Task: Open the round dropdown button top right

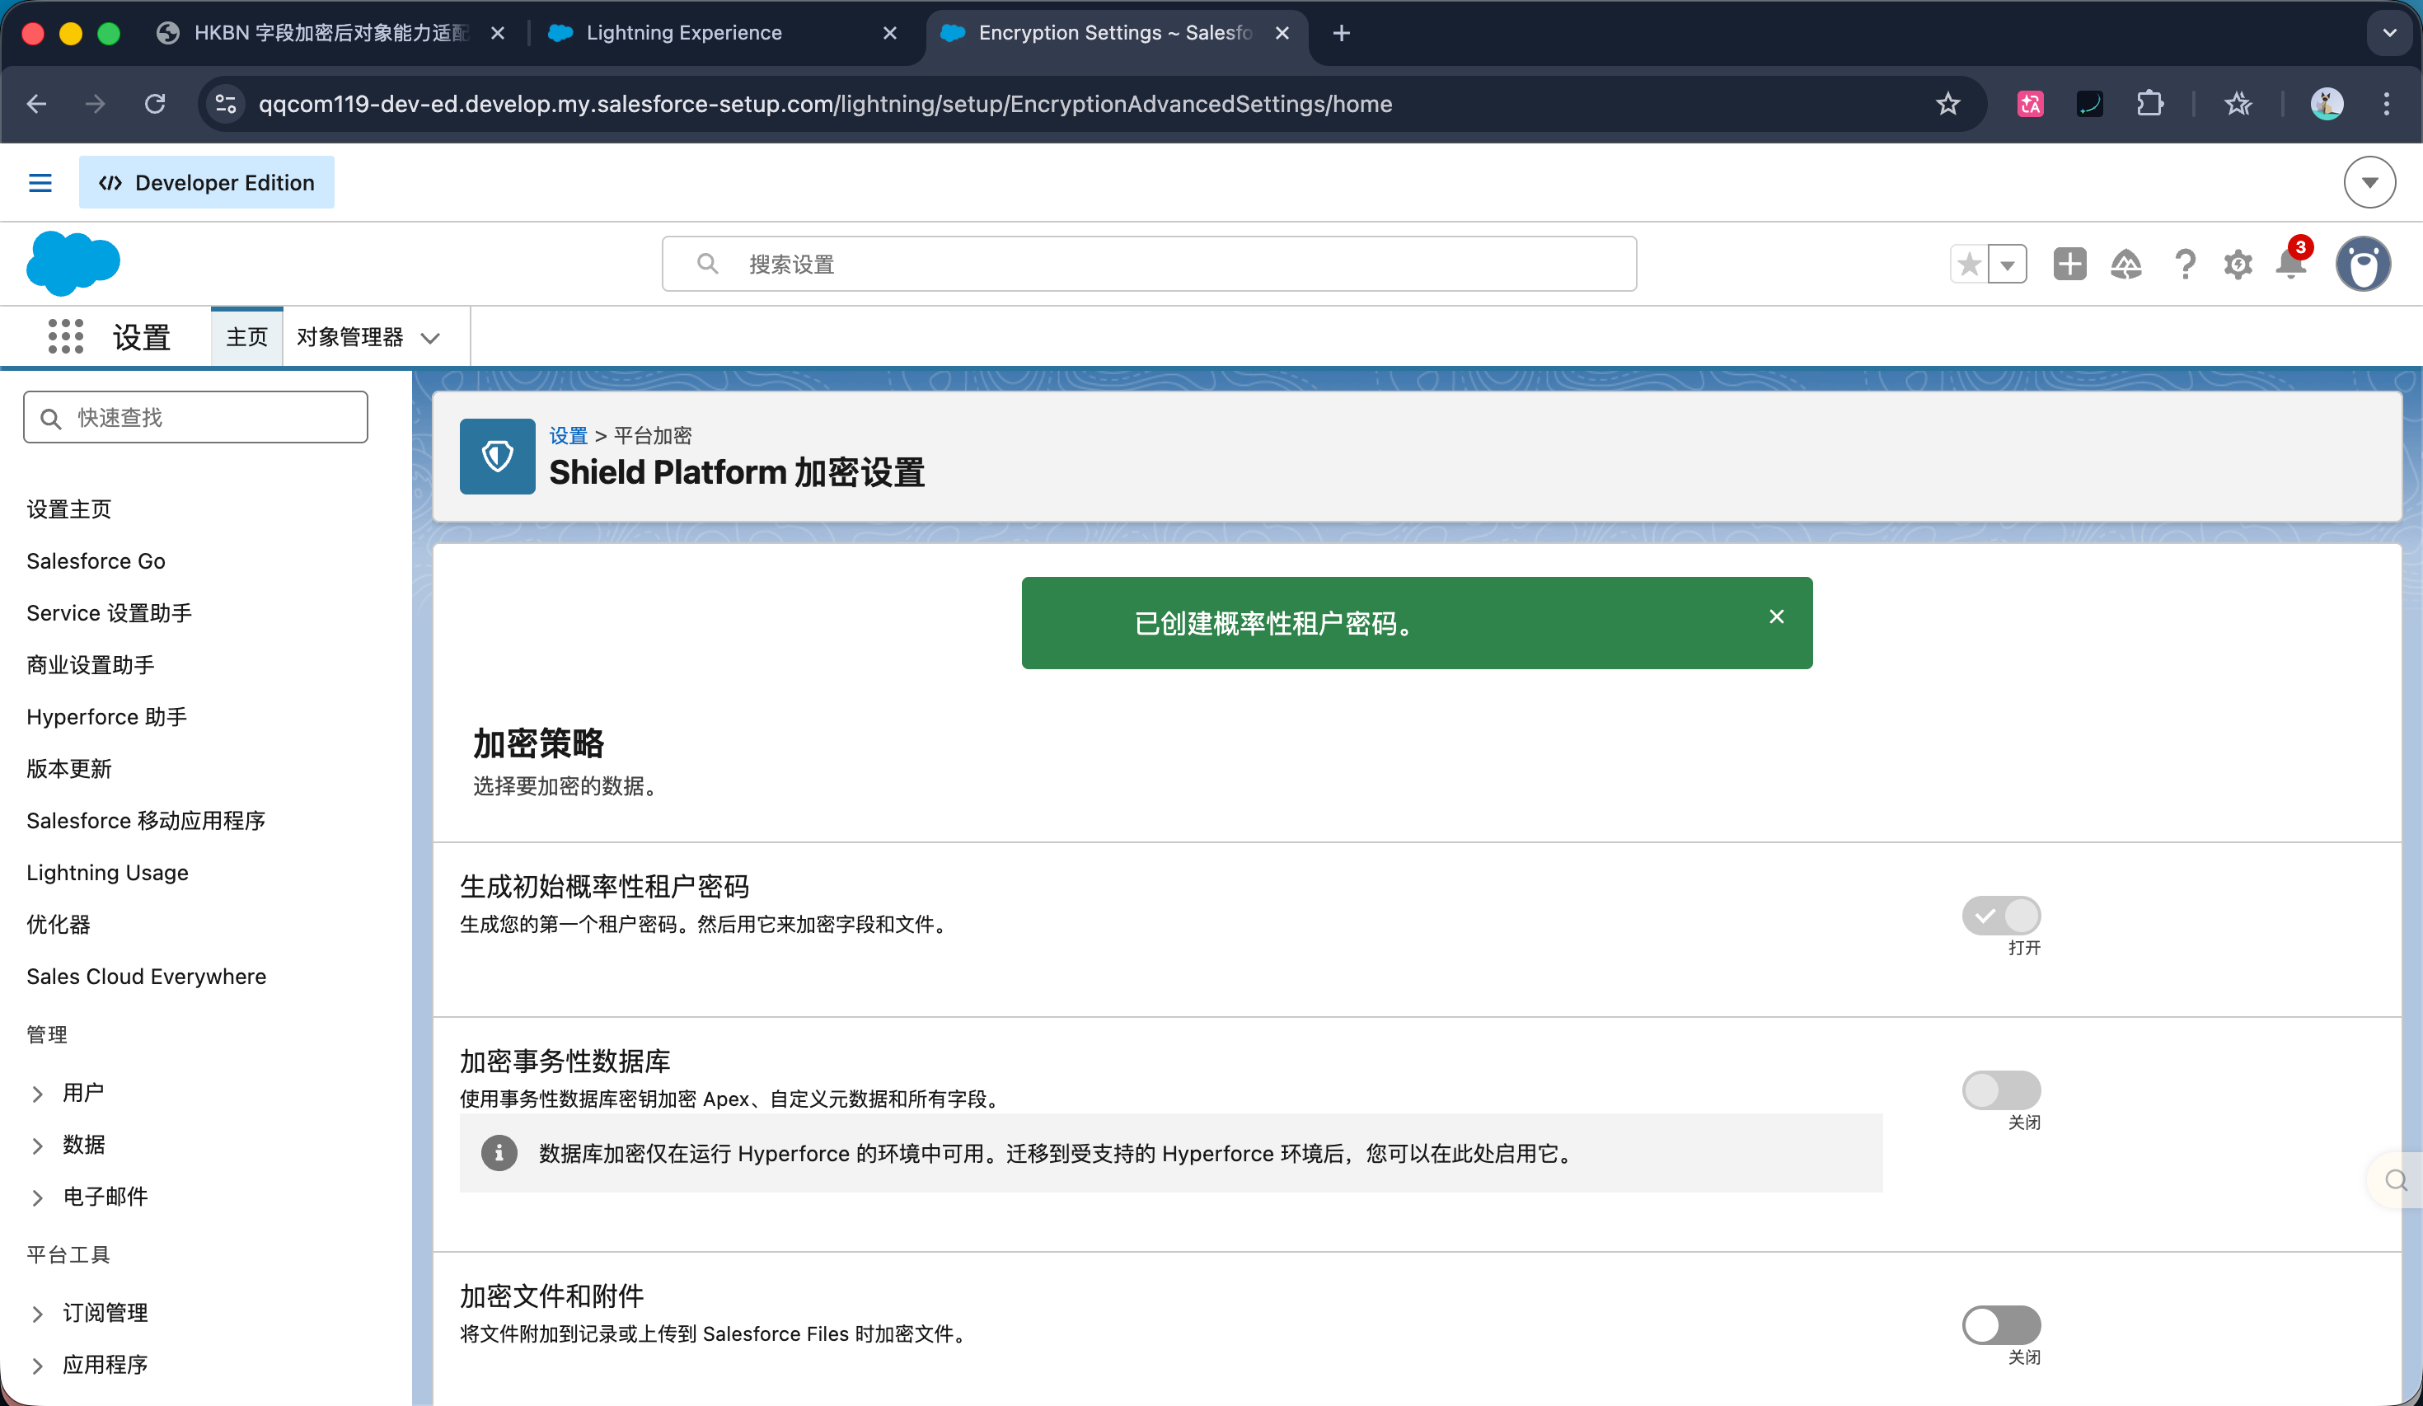Action: pos(2369,182)
